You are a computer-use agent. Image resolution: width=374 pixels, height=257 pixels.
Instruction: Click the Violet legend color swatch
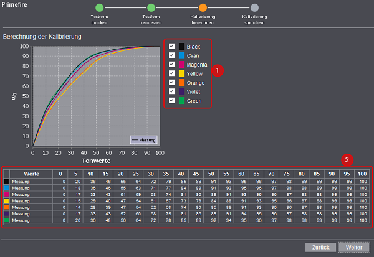(x=181, y=91)
